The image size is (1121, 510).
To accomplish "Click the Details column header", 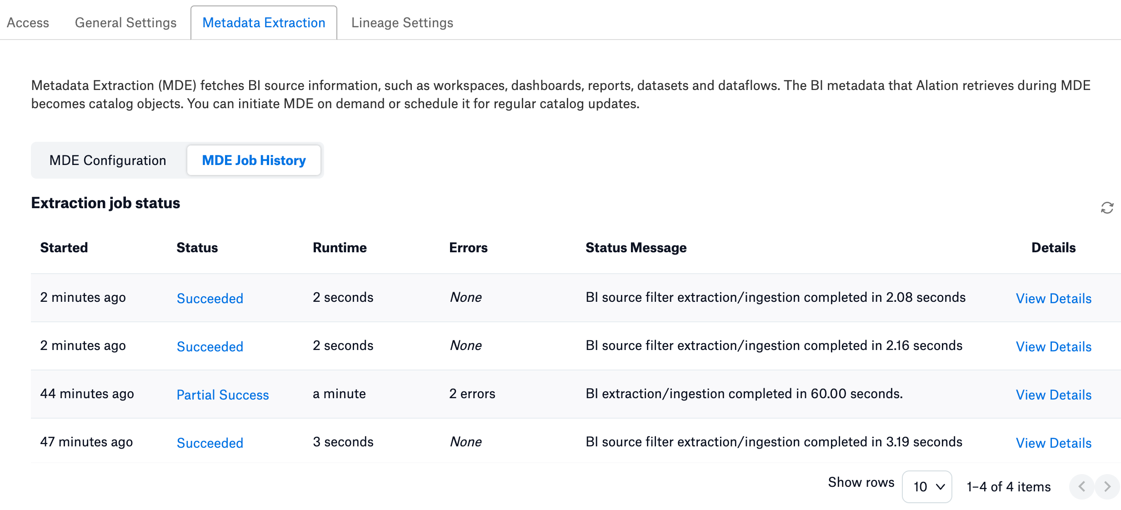I will (x=1054, y=248).
